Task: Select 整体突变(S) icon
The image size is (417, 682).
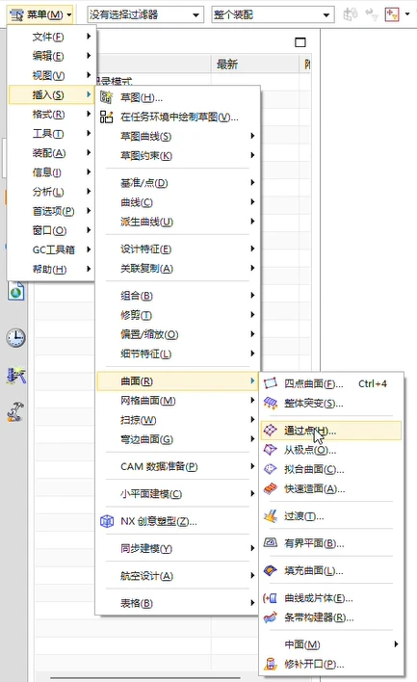Action: tap(271, 403)
